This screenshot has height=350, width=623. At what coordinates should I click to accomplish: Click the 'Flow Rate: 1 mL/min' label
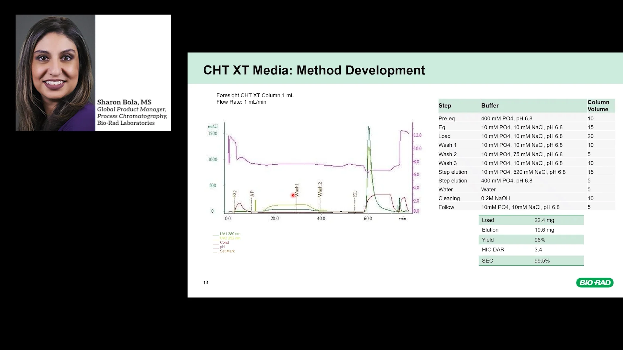pos(241,102)
